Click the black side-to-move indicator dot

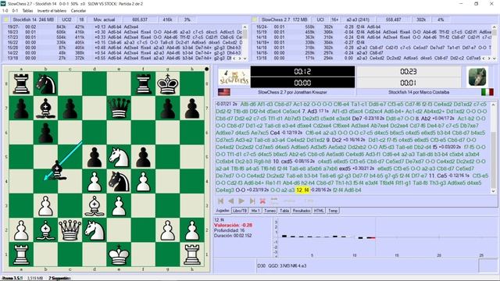[x=206, y=69]
